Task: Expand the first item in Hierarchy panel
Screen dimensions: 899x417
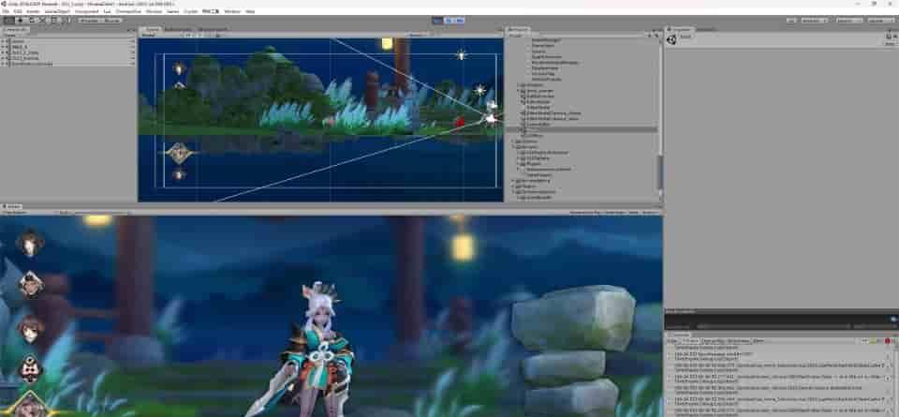Action: 4,41
